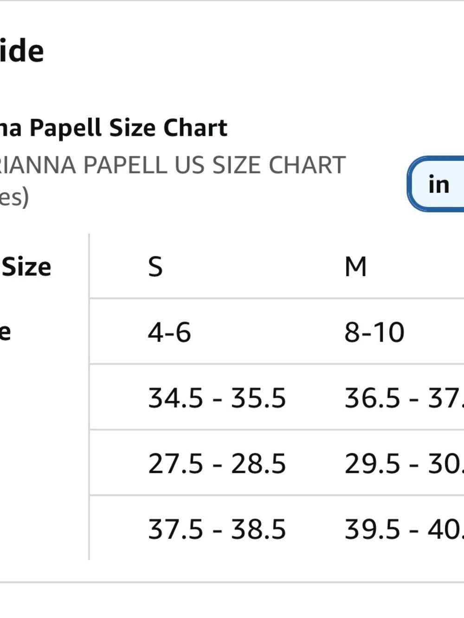Screen dimensions: 464x618
Task: Click the 4-6 numeric size cell
Action: click(x=169, y=332)
